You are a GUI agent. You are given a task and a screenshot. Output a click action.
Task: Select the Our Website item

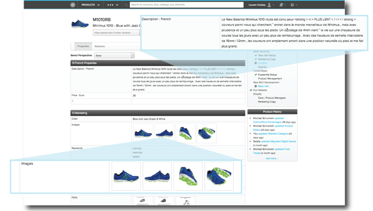pyautogui.click(x=260, y=90)
